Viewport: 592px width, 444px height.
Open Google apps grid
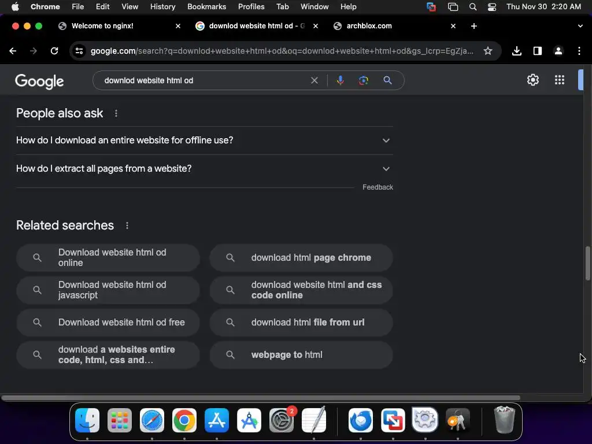tap(560, 80)
